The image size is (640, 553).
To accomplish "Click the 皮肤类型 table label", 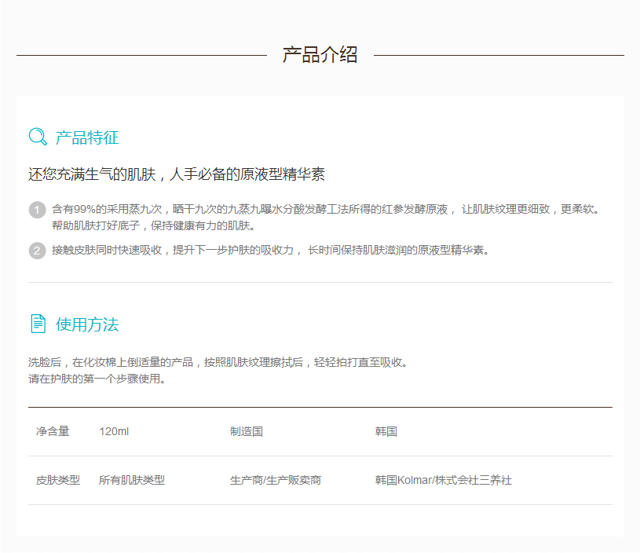I will coord(58,480).
